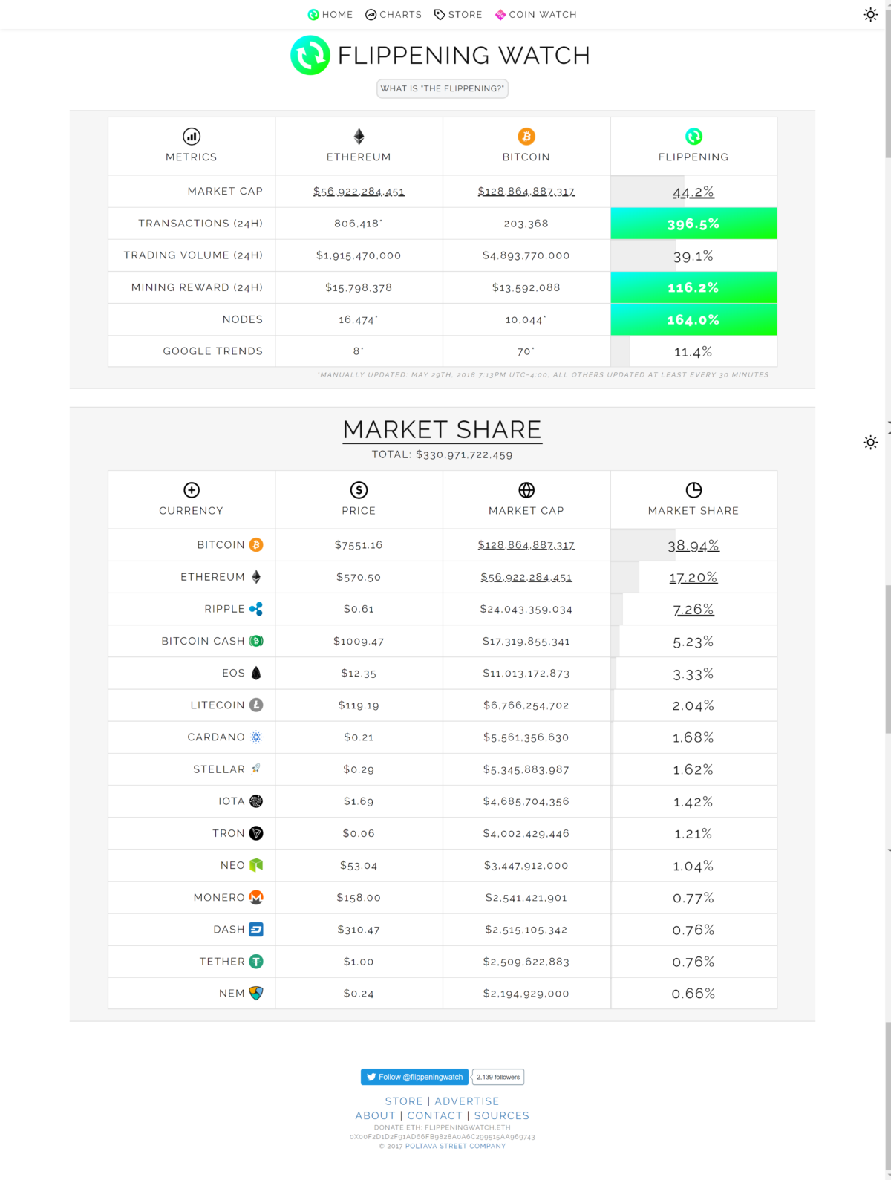
Task: Select the Bitcoin icon in the metrics header
Action: point(526,136)
